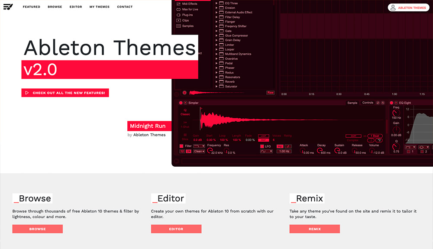
Task: Toggle the 12 dB filter slope button
Action: 182,151
